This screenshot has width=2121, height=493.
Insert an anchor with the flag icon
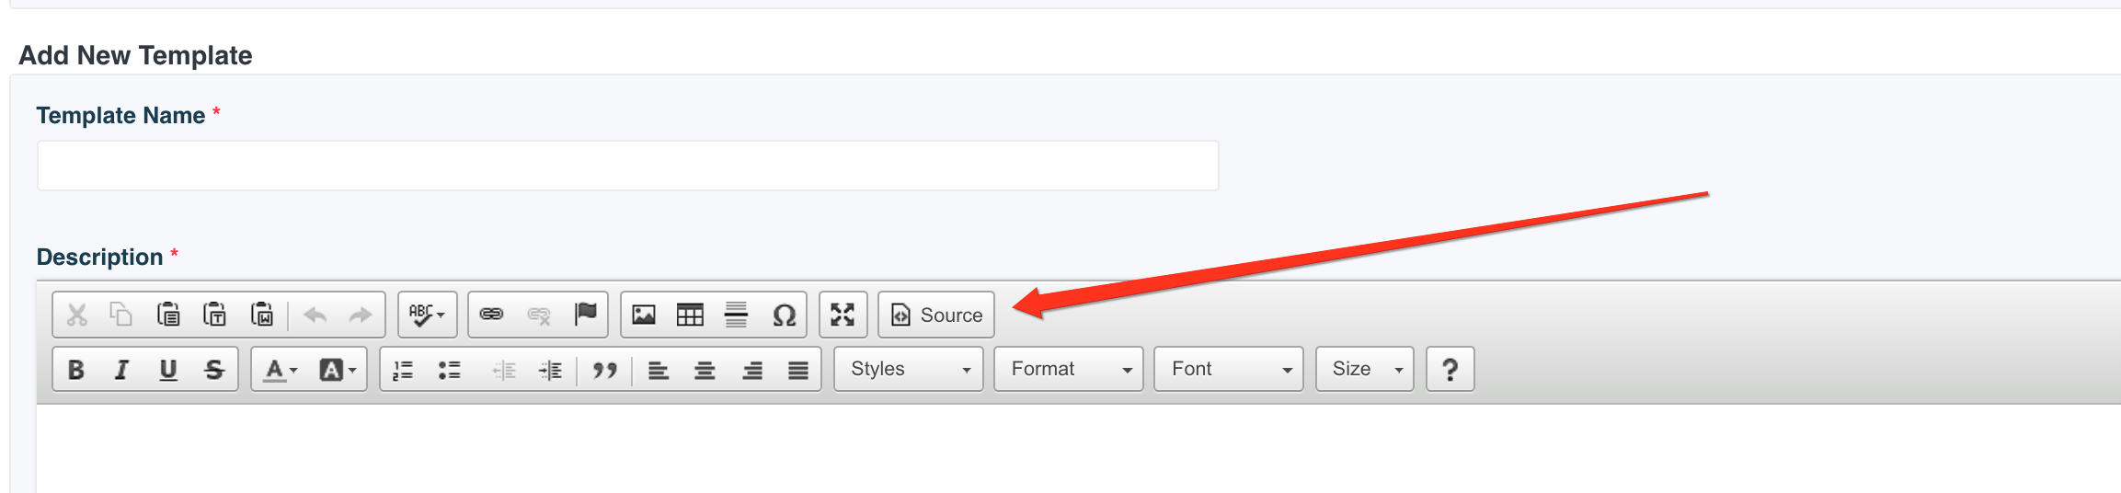585,315
